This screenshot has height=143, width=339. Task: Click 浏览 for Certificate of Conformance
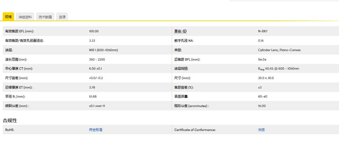[x=261, y=130]
